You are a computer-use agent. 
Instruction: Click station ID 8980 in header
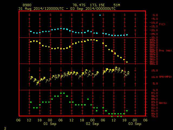click(27, 5)
